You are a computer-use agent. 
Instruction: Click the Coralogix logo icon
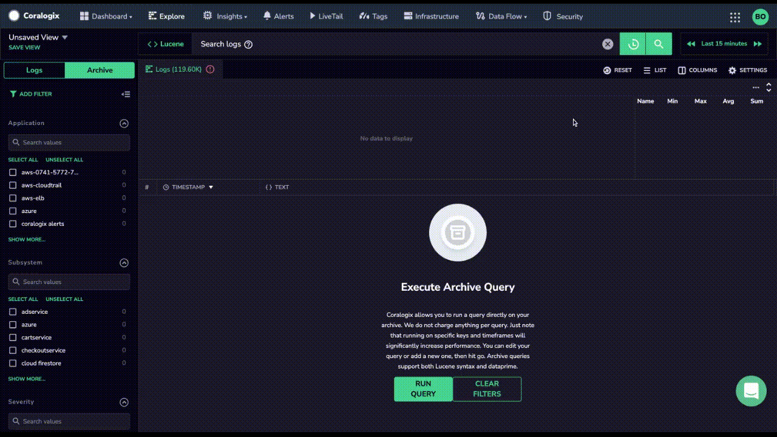(14, 16)
